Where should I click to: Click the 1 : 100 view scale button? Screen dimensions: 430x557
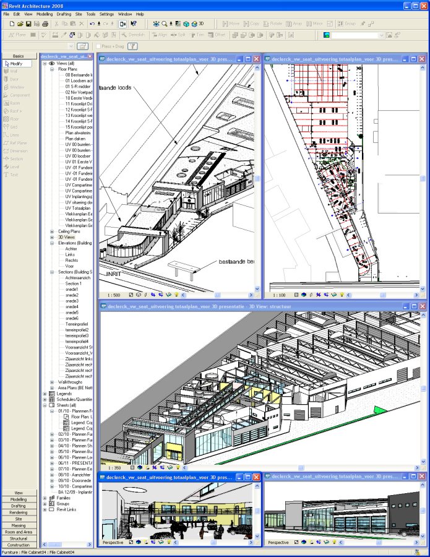tap(279, 295)
